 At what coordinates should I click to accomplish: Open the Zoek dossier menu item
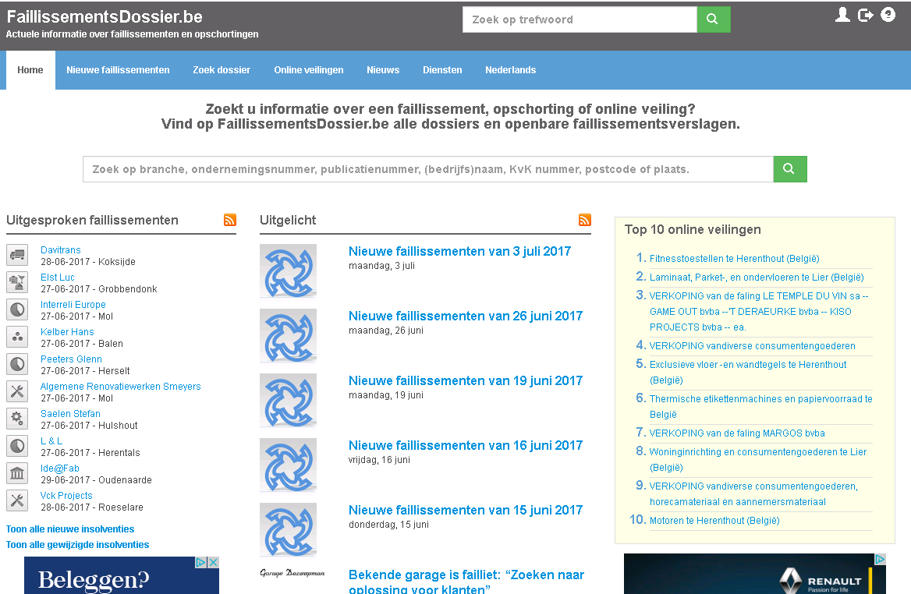222,70
